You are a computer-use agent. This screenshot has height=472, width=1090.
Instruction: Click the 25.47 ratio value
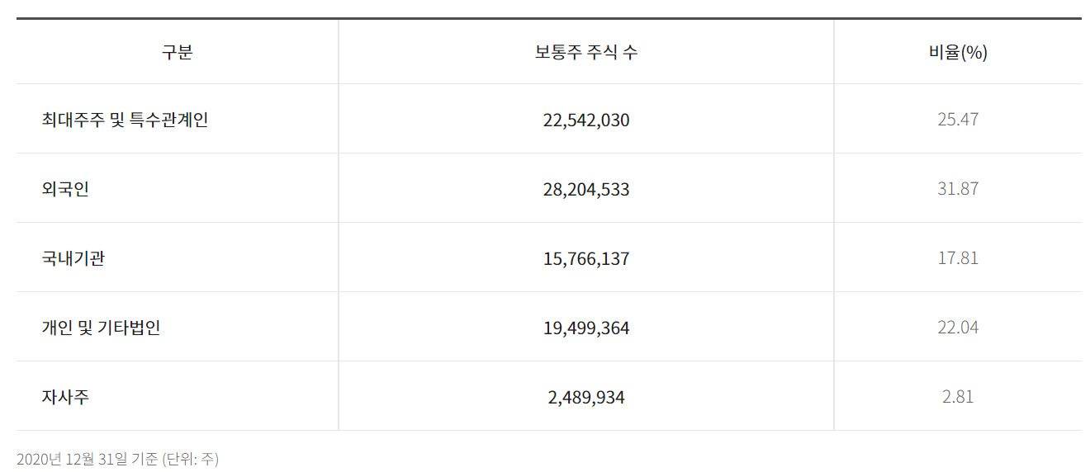tap(958, 120)
